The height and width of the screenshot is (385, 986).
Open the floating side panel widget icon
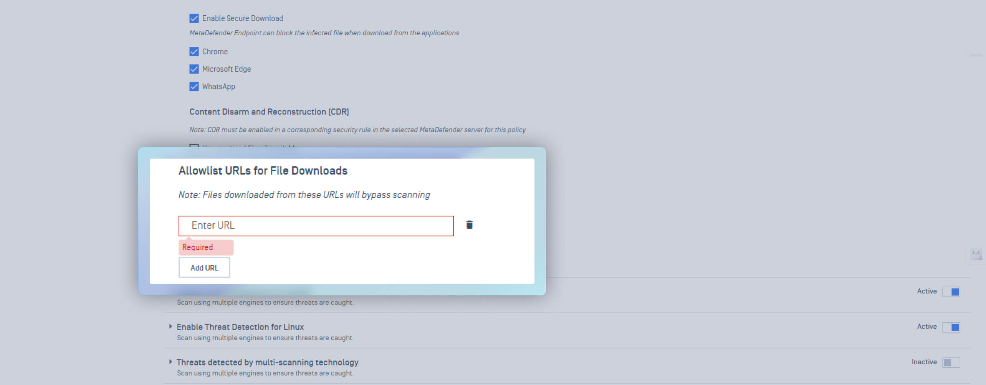point(976,253)
